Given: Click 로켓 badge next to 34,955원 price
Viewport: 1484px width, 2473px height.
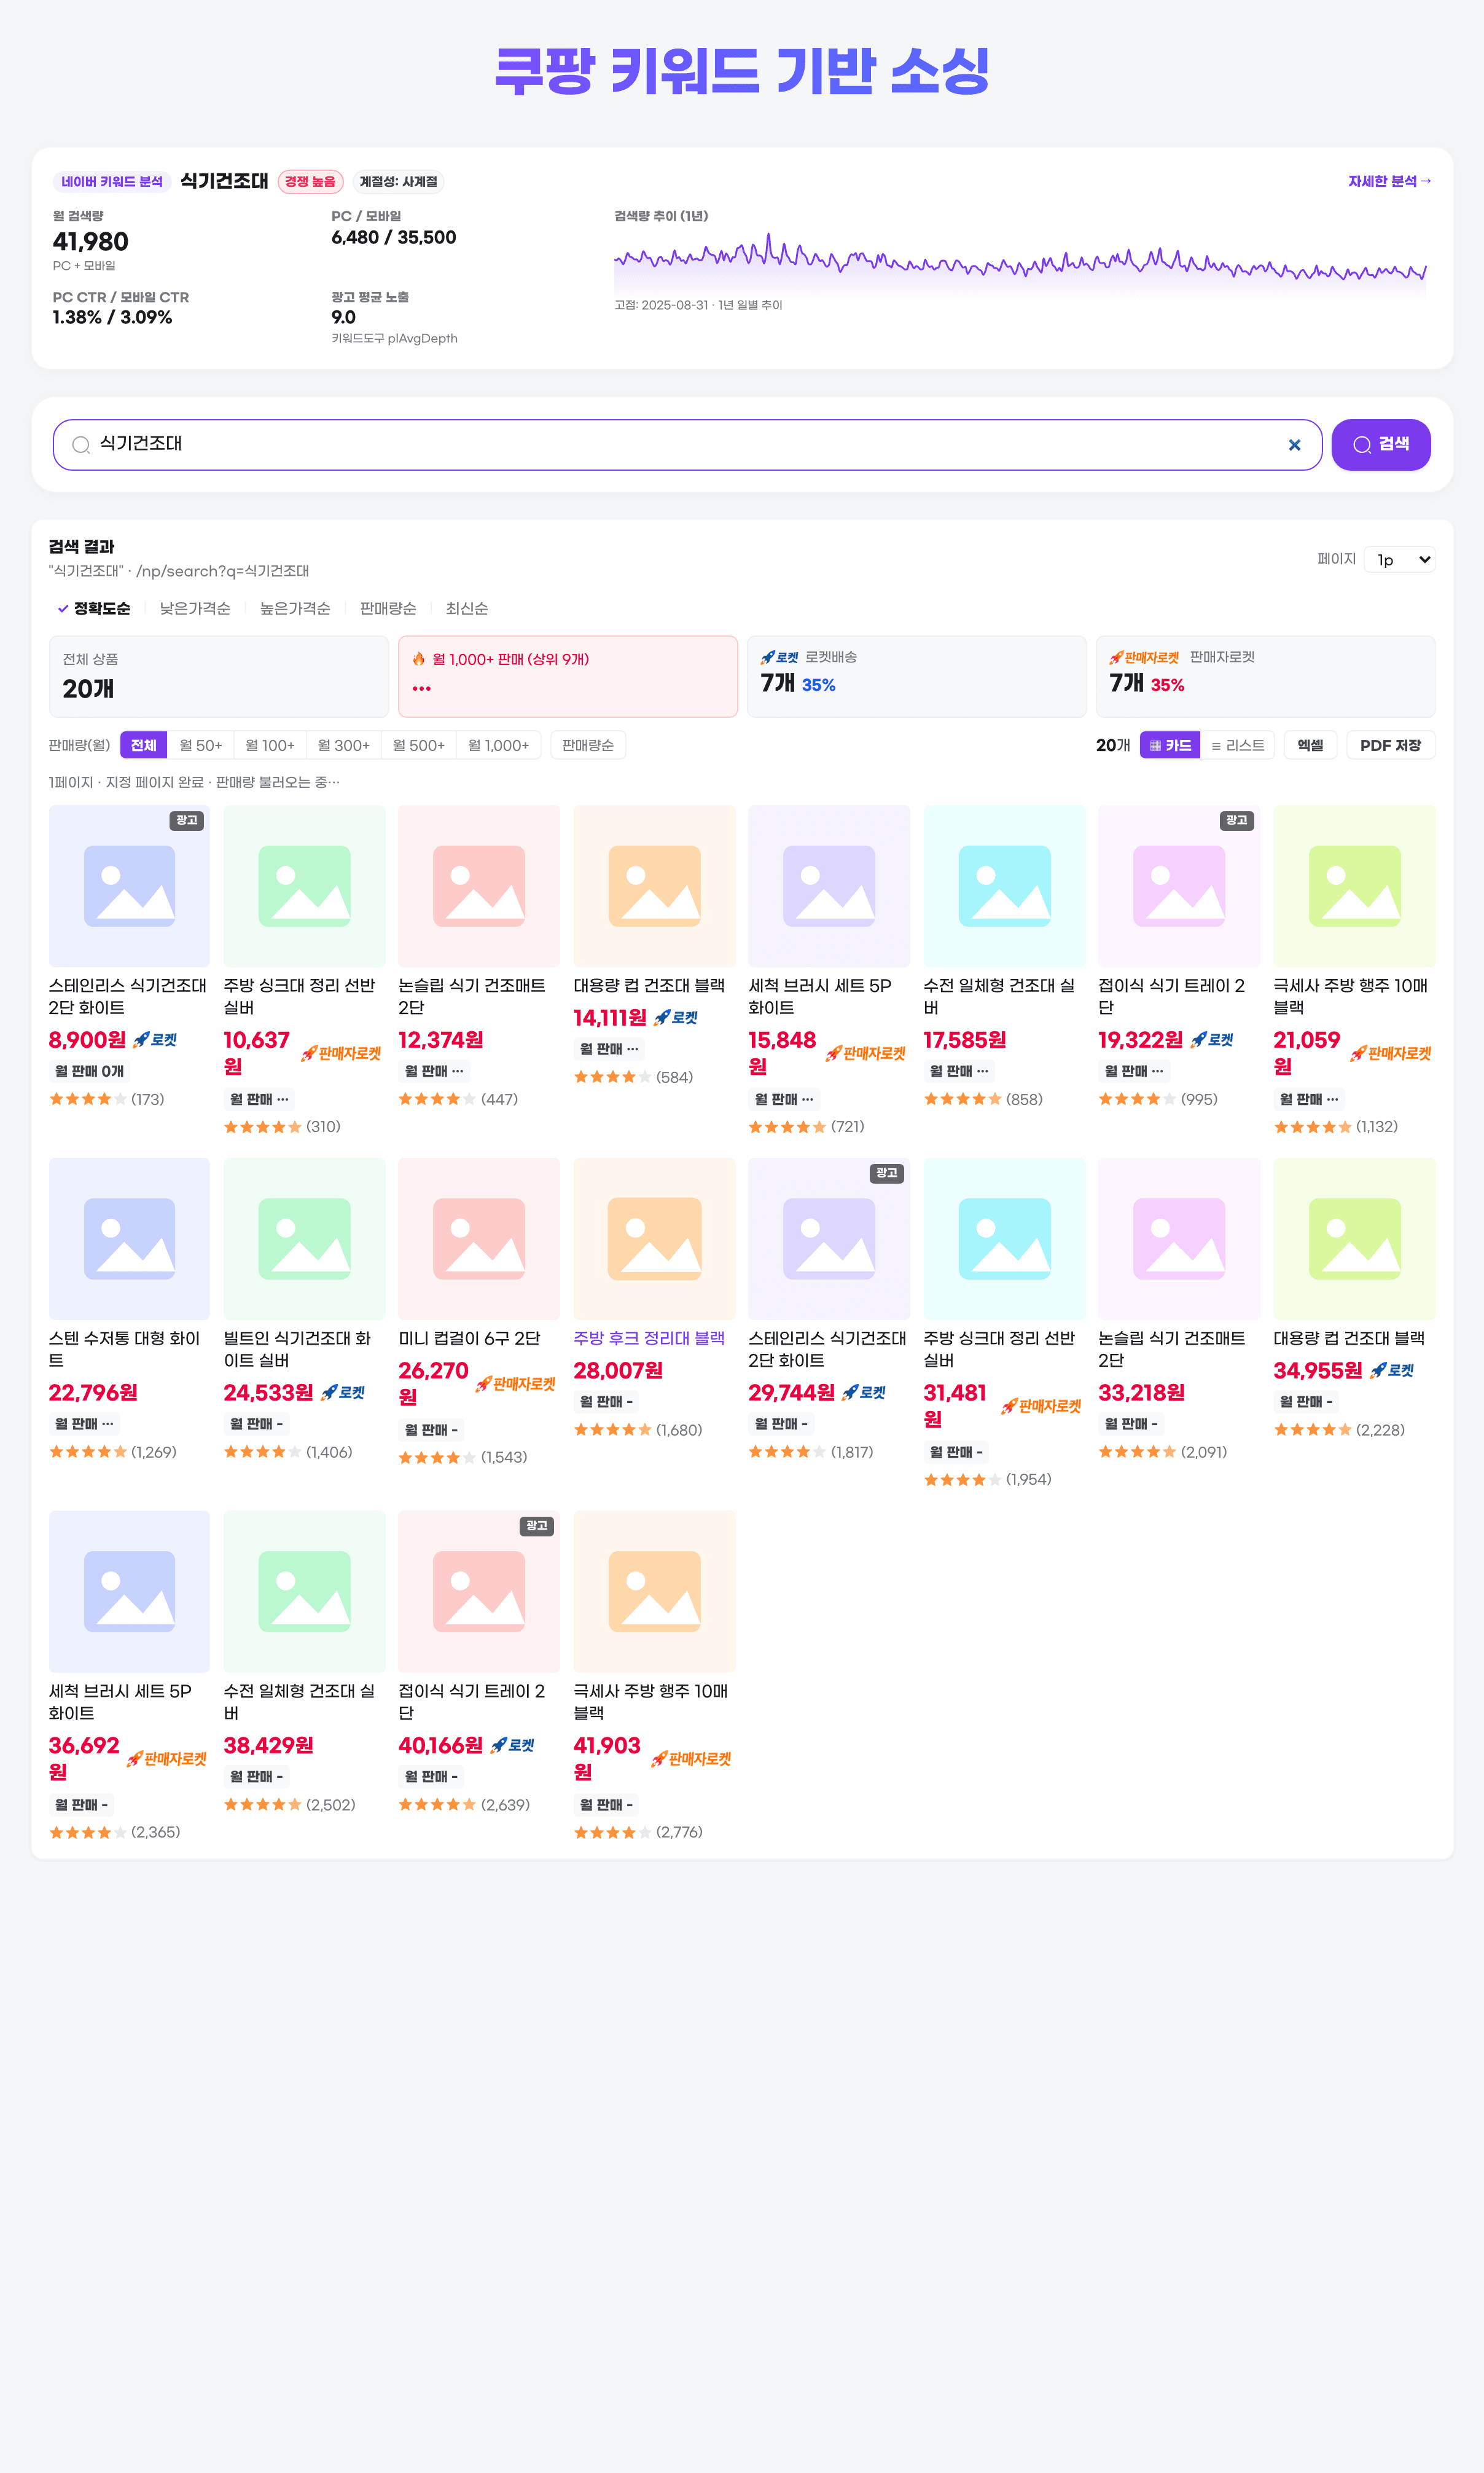Looking at the screenshot, I should coord(1392,1370).
